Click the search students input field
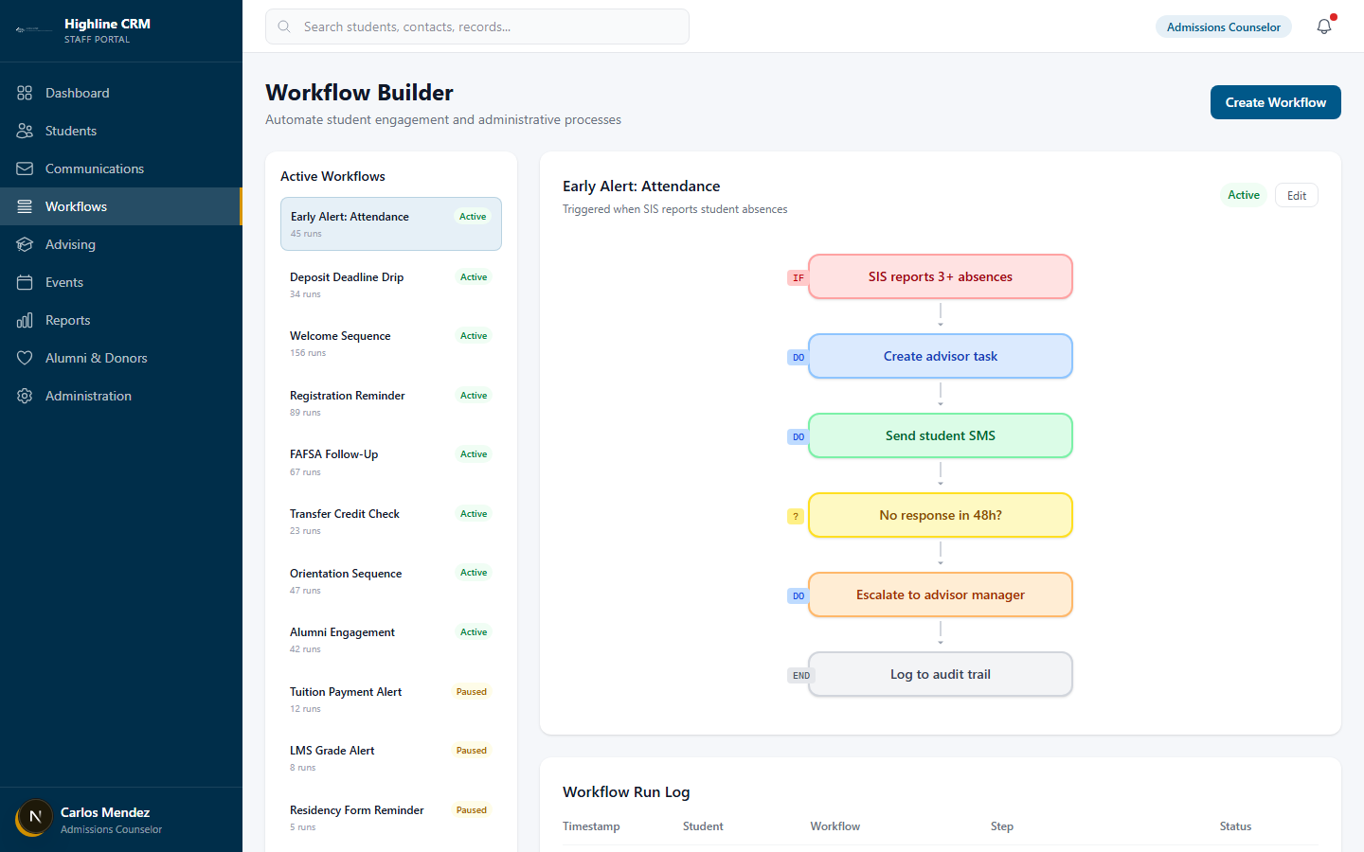 tap(476, 27)
